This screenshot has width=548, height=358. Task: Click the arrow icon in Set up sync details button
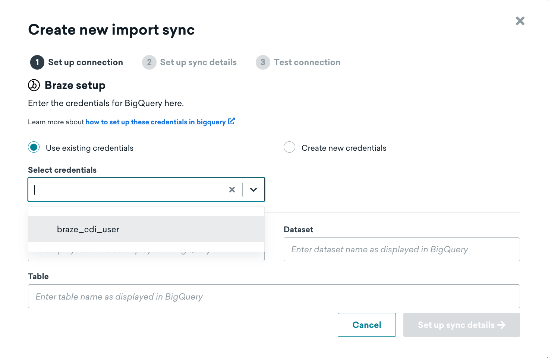(x=502, y=325)
